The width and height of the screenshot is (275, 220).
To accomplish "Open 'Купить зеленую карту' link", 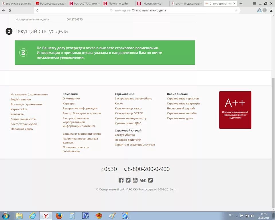I will (131, 118).
